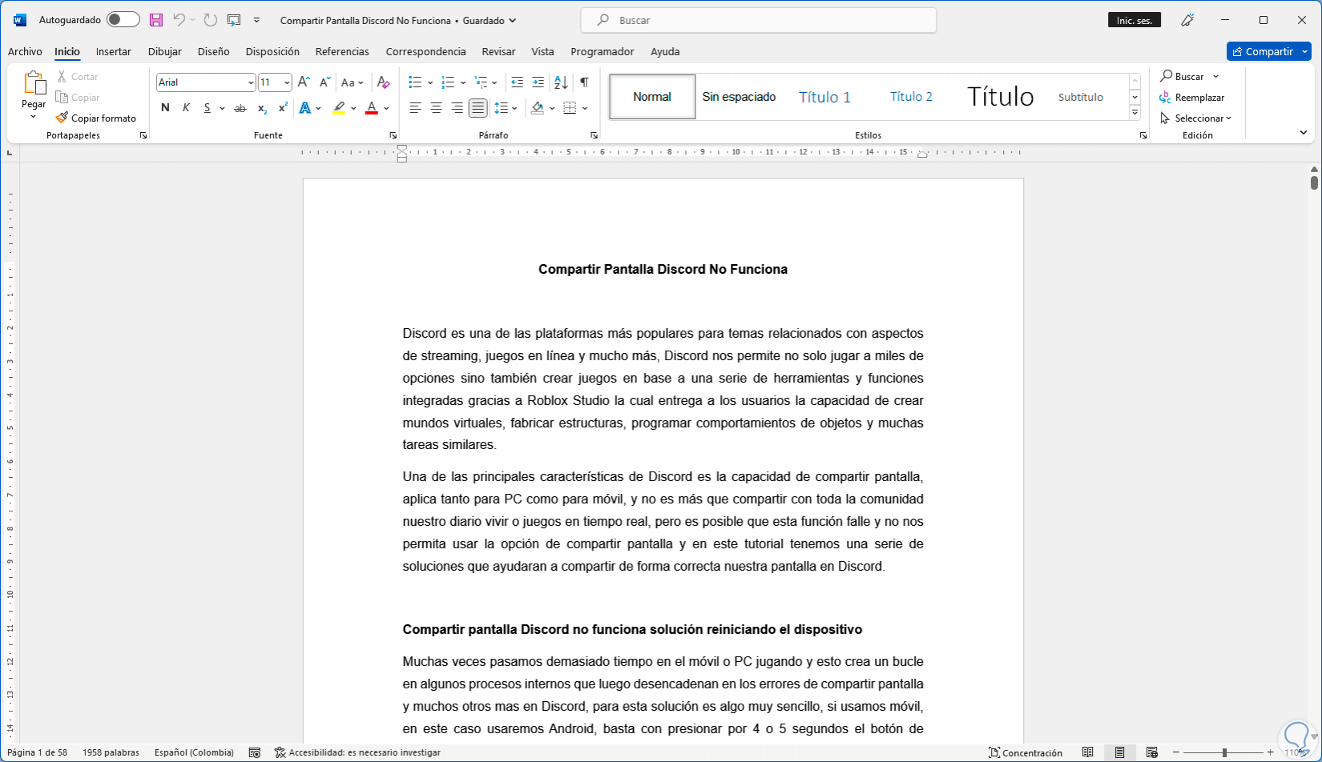Click the zoom slider handle in status bar

pyautogui.click(x=1224, y=752)
